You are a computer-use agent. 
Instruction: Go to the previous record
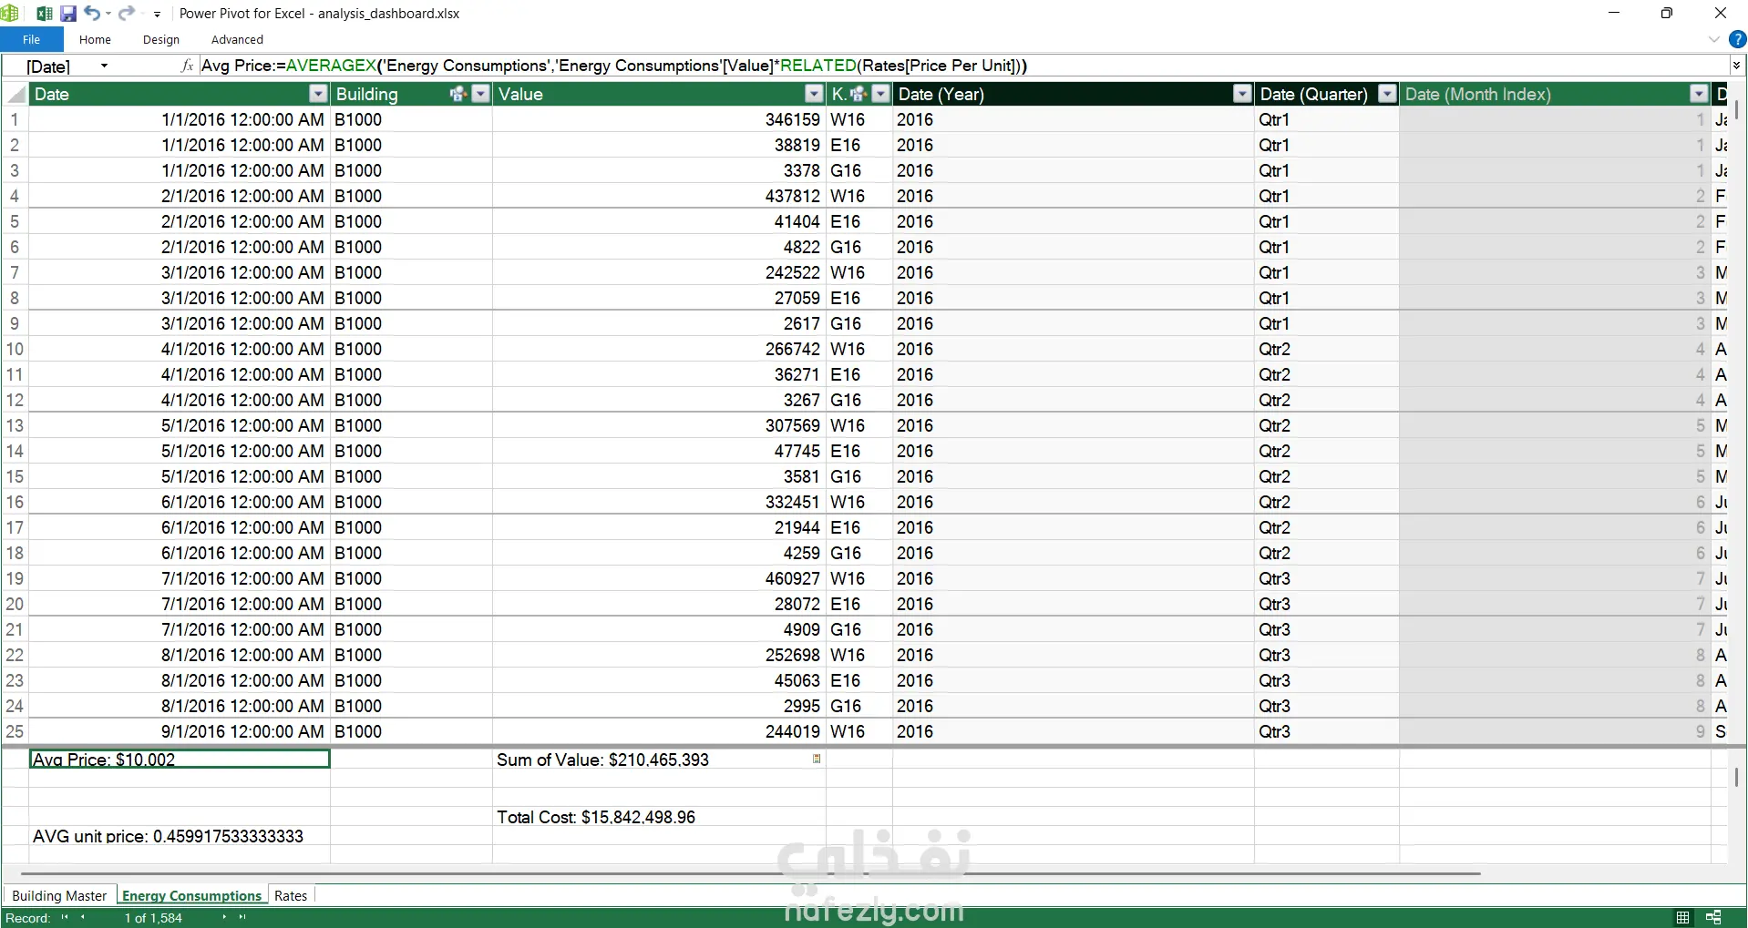(x=83, y=917)
